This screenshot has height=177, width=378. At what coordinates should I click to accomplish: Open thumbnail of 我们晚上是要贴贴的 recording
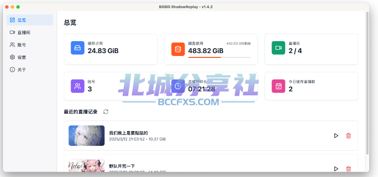pyautogui.click(x=86, y=136)
